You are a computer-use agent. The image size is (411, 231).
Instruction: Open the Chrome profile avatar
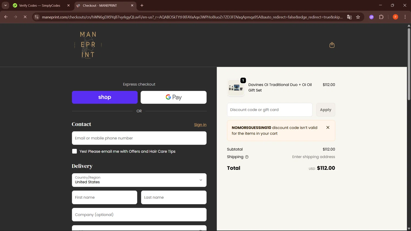pos(395,17)
